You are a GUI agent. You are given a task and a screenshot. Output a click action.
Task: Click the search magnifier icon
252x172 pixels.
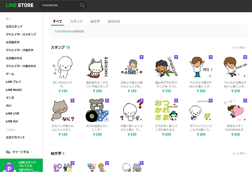[x=82, y=5]
